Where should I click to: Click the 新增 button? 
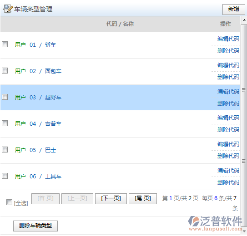point(234,10)
